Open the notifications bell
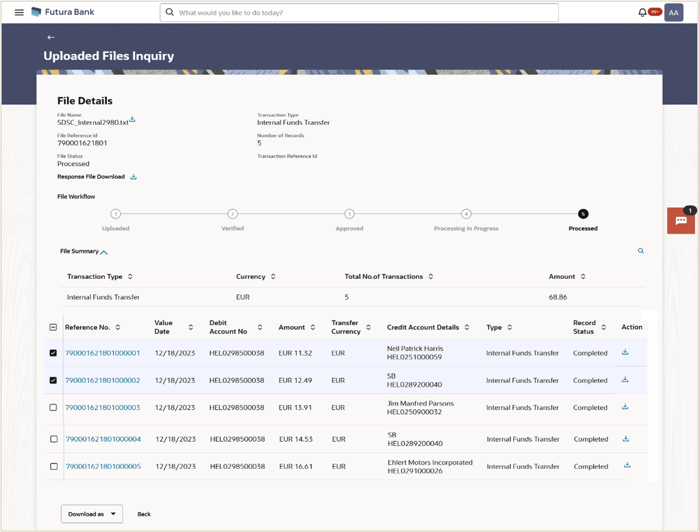The height and width of the screenshot is (532, 699). [642, 12]
